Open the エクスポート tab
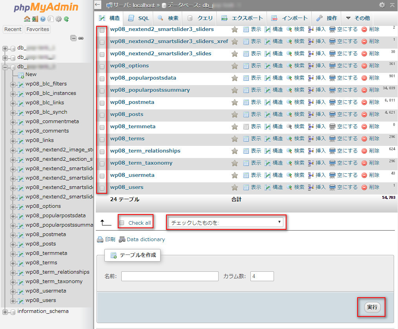Viewport: 398px width, 329px height. click(242, 18)
